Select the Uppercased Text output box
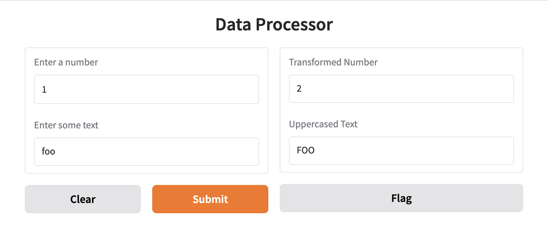The height and width of the screenshot is (244, 548). point(401,151)
